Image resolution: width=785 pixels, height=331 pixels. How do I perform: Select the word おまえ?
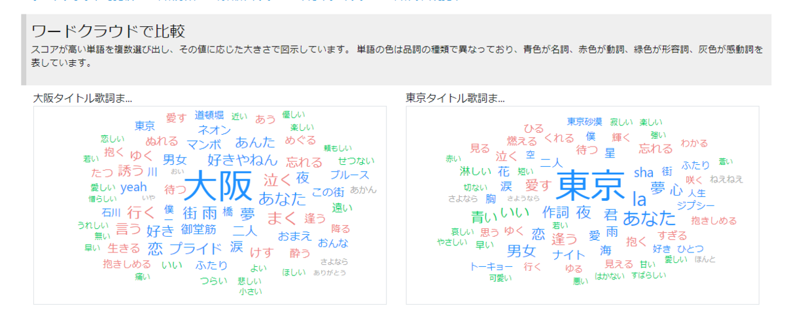(x=294, y=235)
